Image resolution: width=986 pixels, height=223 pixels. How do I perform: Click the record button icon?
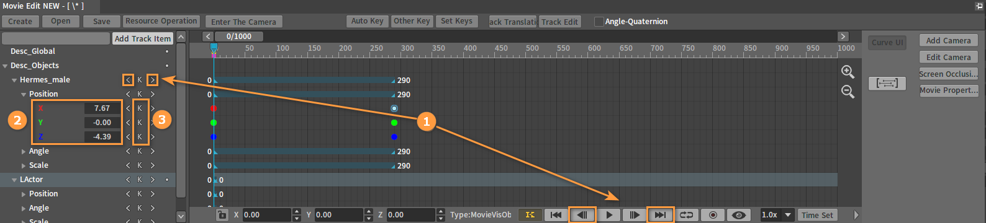(x=713, y=215)
